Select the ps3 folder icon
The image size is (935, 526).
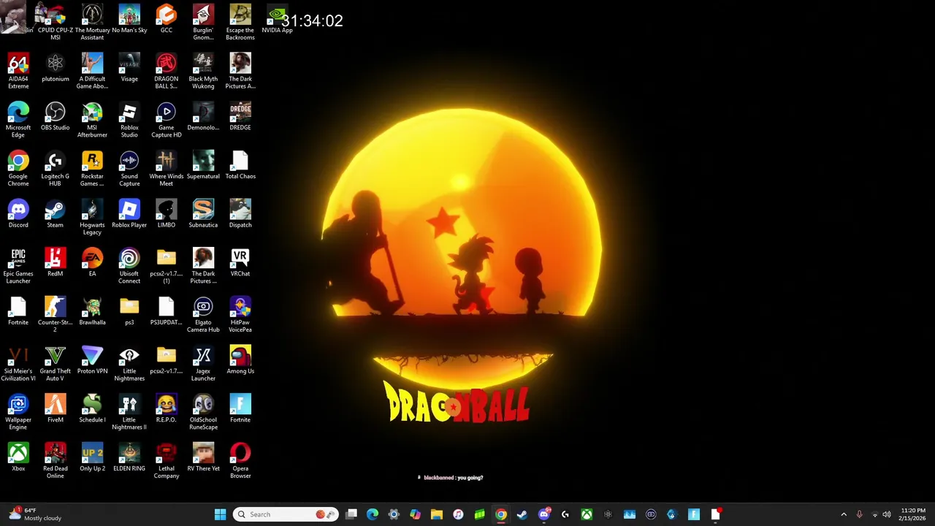[x=129, y=311]
